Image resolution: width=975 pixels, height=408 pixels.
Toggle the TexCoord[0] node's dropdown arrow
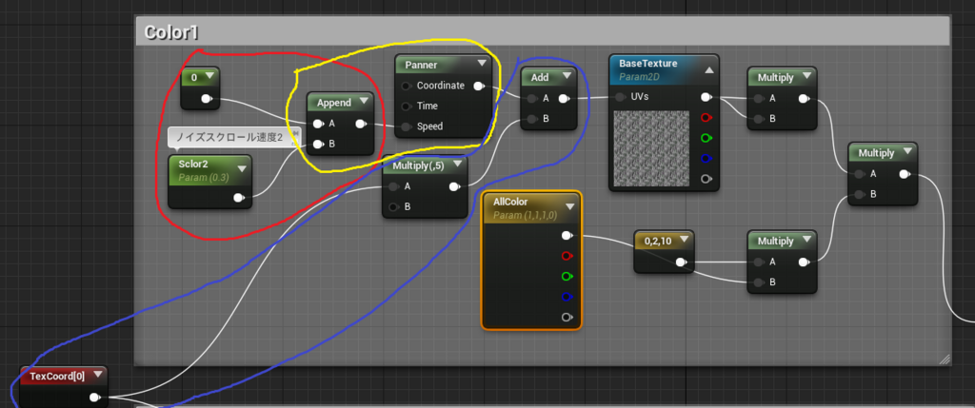(96, 375)
